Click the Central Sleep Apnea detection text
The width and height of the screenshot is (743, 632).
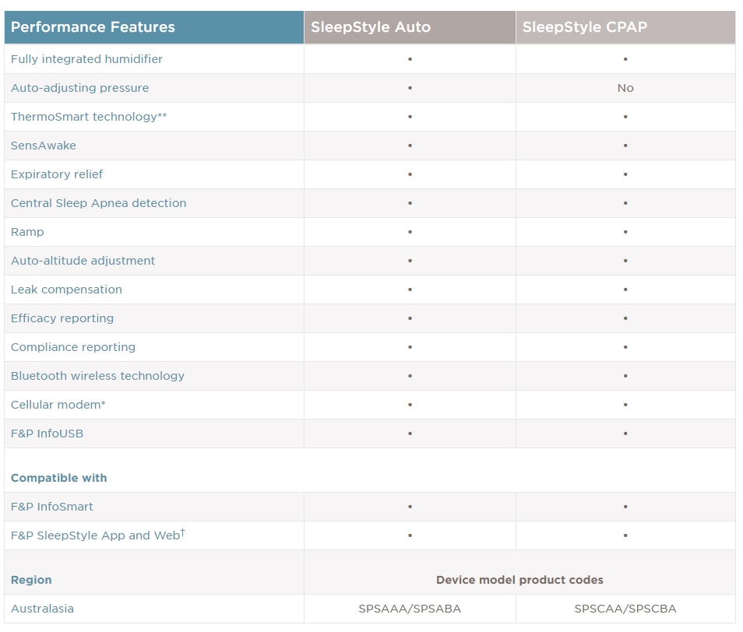(98, 203)
